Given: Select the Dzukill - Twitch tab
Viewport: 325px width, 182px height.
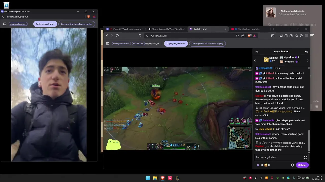Looking at the screenshot, I should tap(208, 29).
